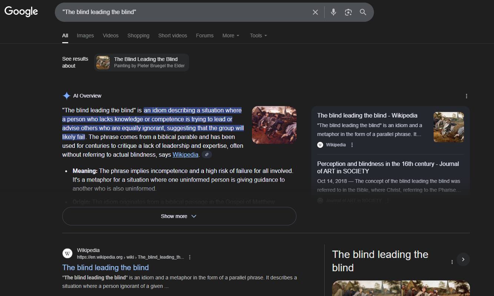Viewport: 494px width, 296px height.
Task: Open the Tools dropdown
Action: [258, 35]
